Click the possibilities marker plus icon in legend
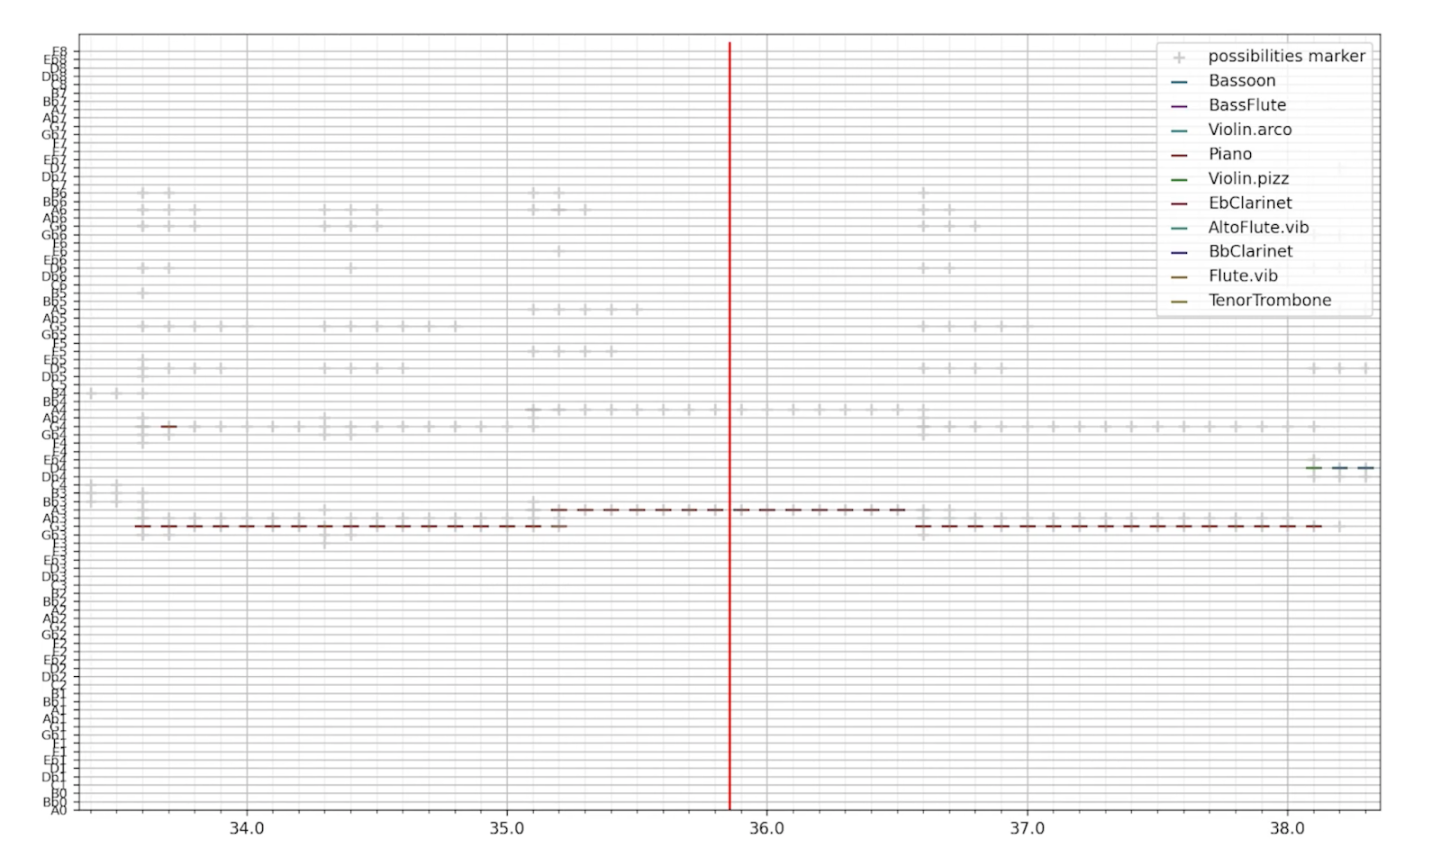The width and height of the screenshot is (1441, 866). click(1179, 57)
